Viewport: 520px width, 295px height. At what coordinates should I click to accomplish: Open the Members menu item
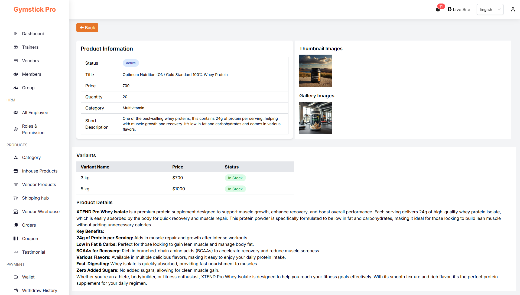(x=31, y=74)
